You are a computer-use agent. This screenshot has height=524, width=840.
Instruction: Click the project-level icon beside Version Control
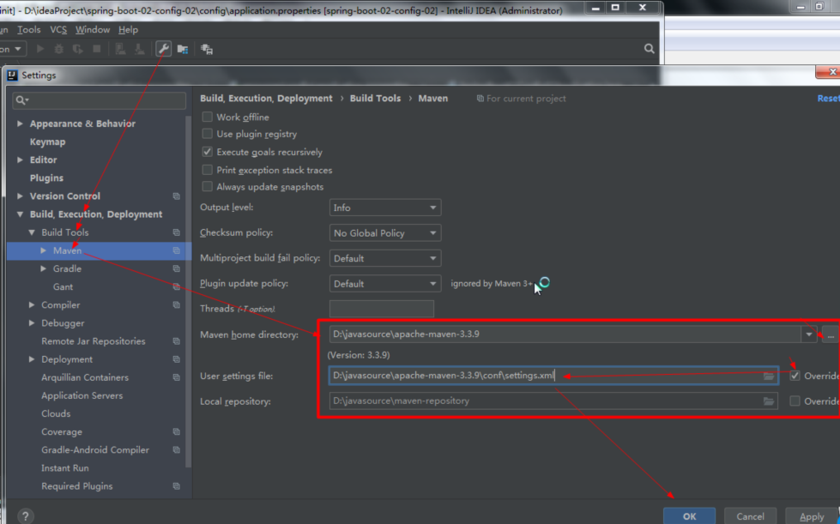[176, 196]
